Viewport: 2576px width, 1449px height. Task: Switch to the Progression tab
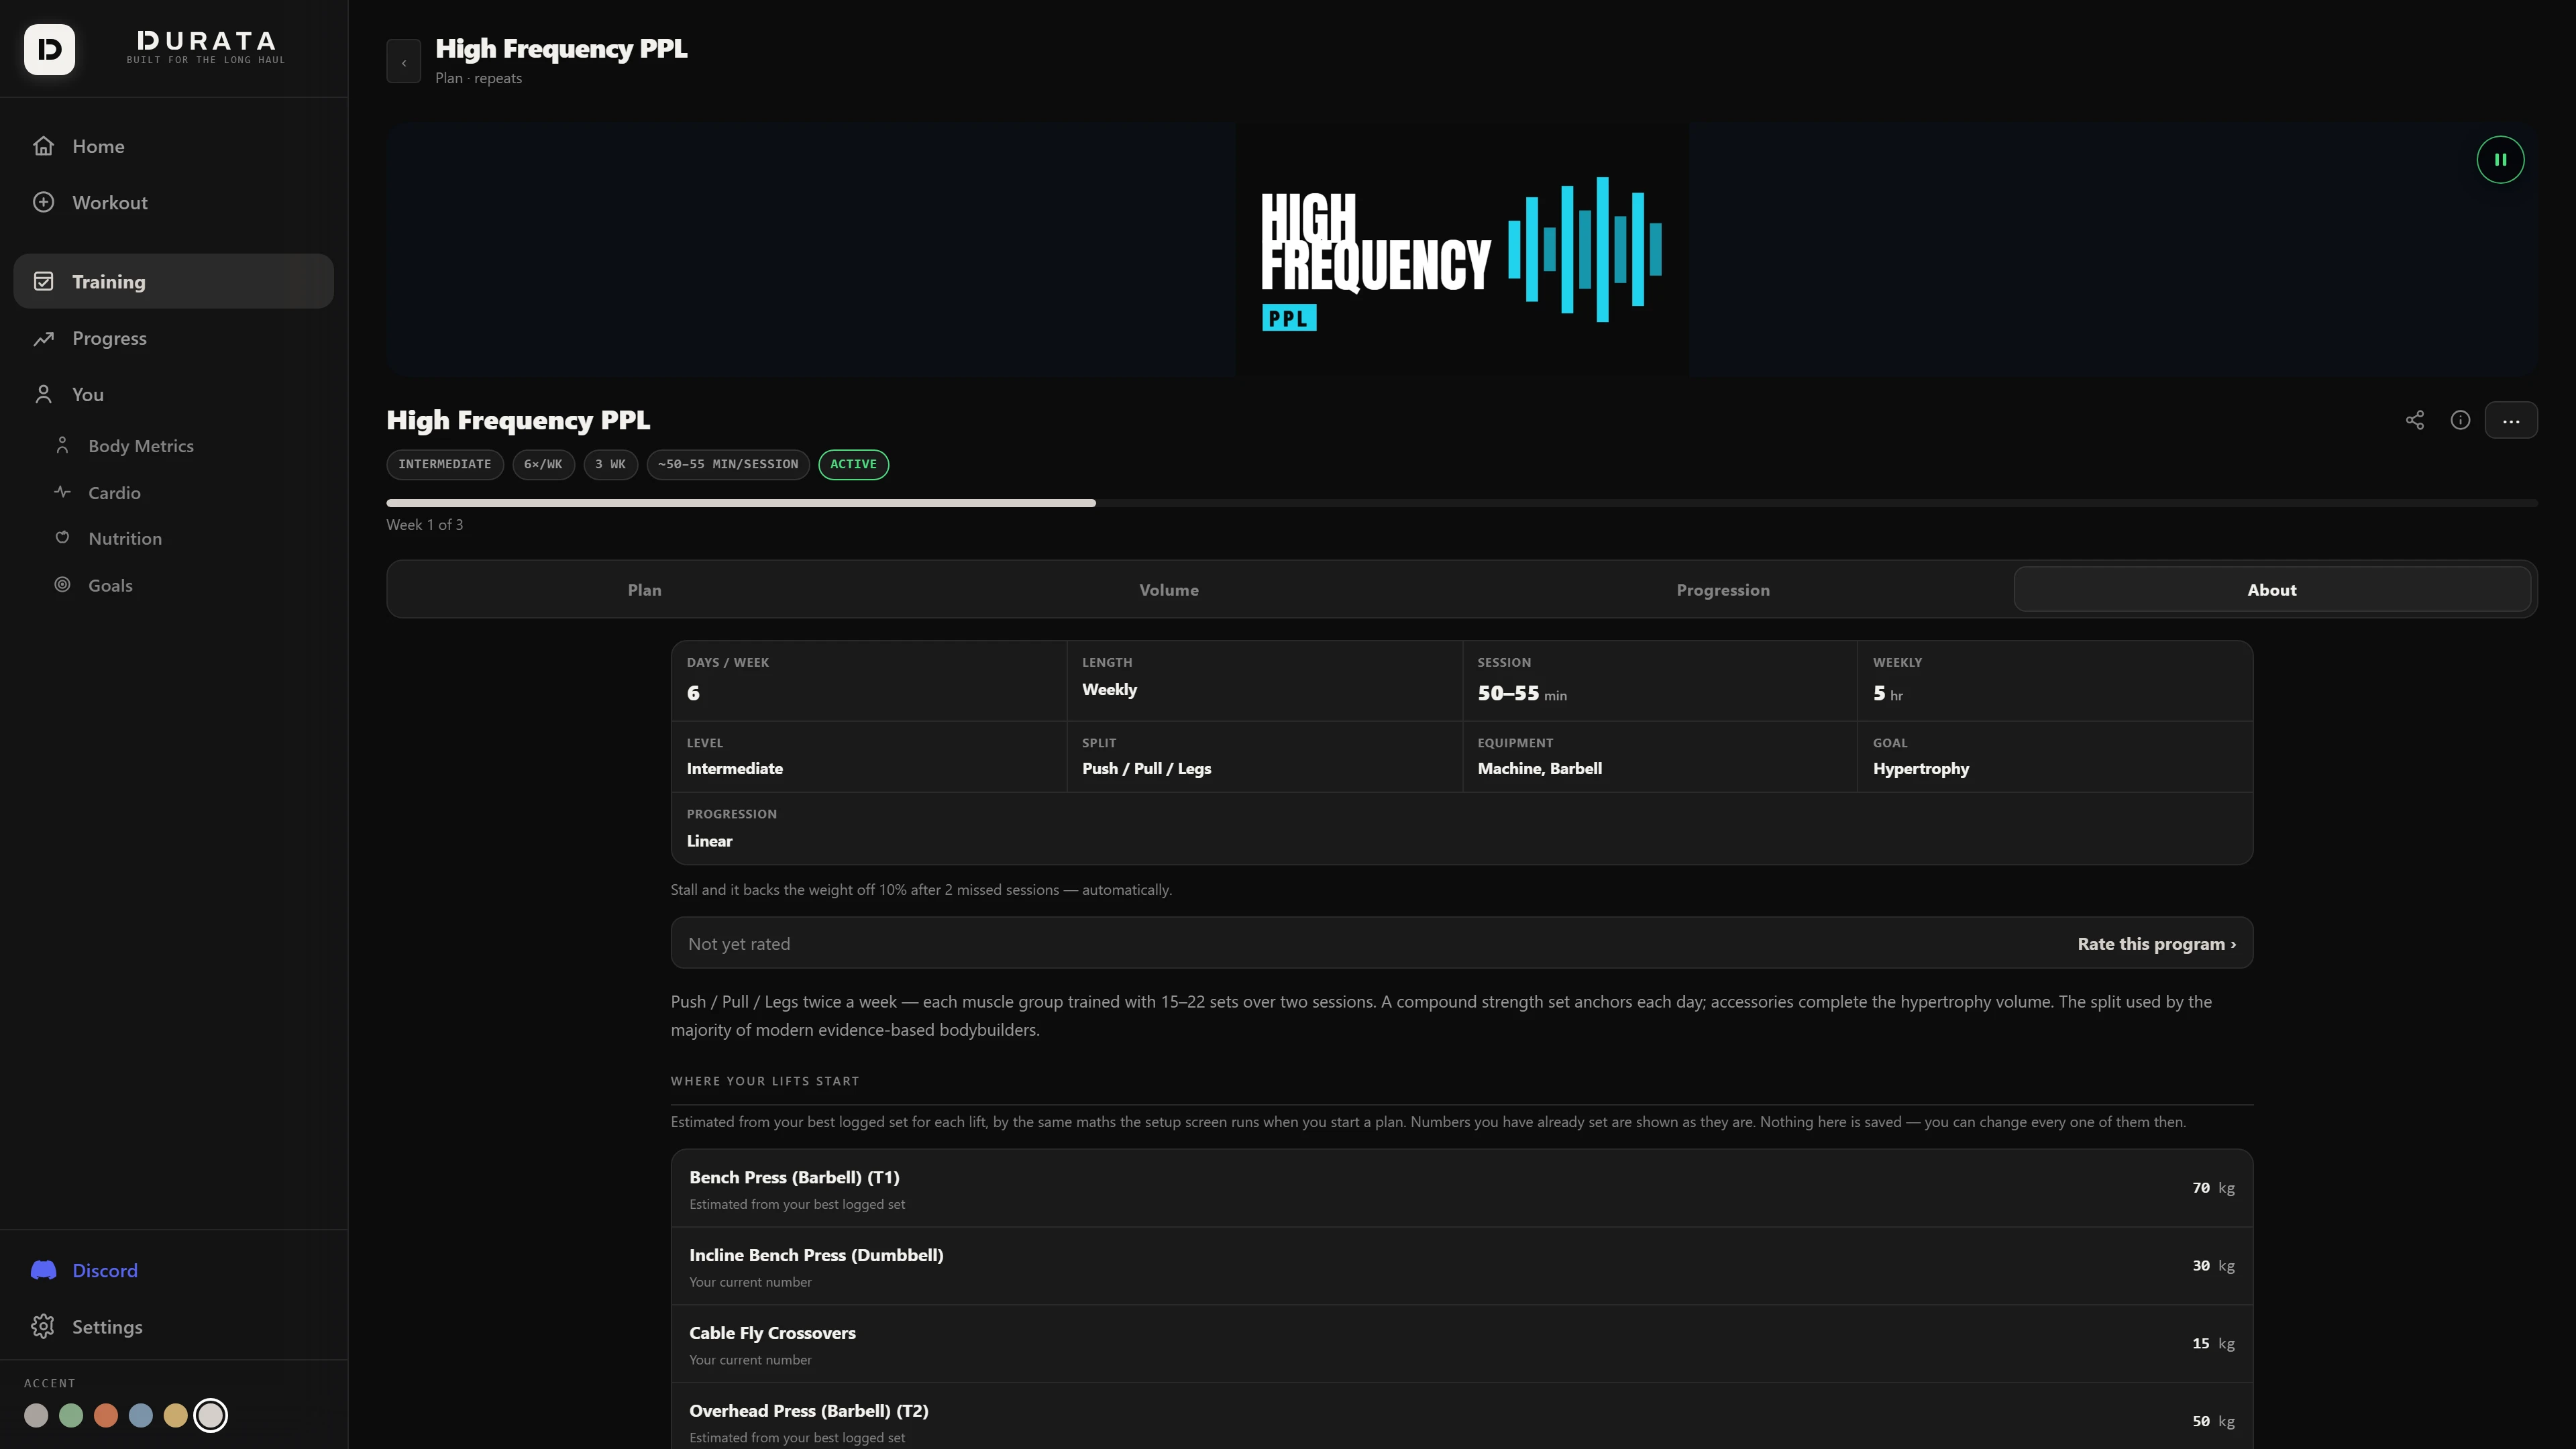(x=1723, y=590)
